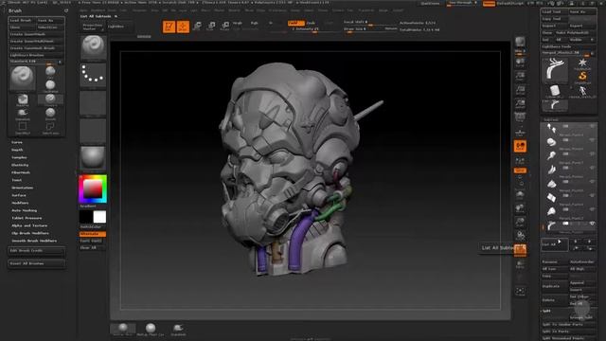Select the Scale button in top shelf

pyautogui.click(x=210, y=27)
